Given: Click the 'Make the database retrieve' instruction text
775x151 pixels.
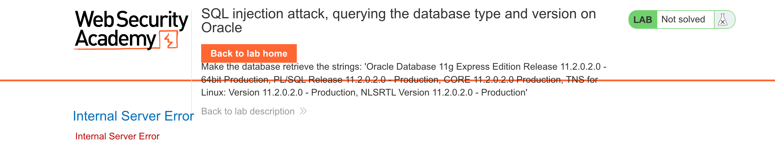Looking at the screenshot, I should click(x=281, y=66).
